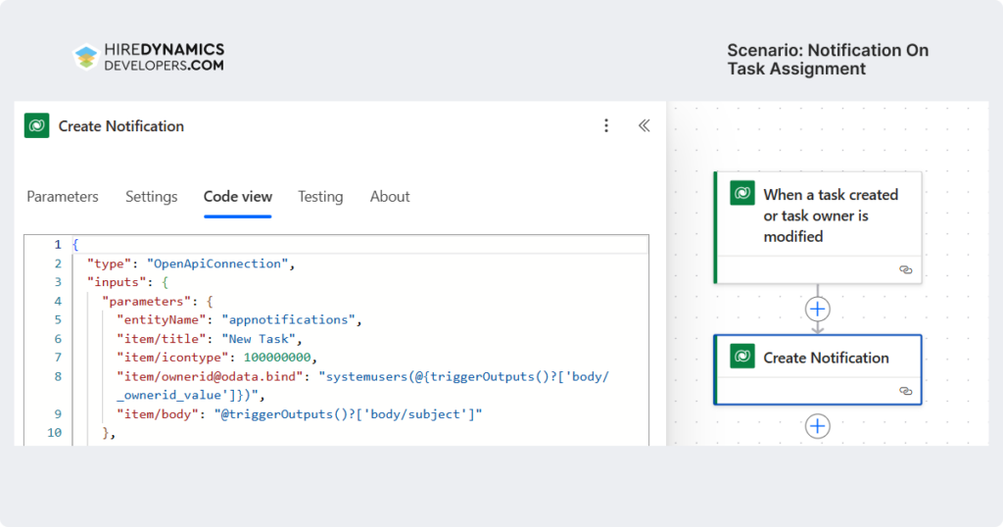Image resolution: width=1003 pixels, height=527 pixels.
Task: Add a step between trigger and action
Action: (x=817, y=310)
